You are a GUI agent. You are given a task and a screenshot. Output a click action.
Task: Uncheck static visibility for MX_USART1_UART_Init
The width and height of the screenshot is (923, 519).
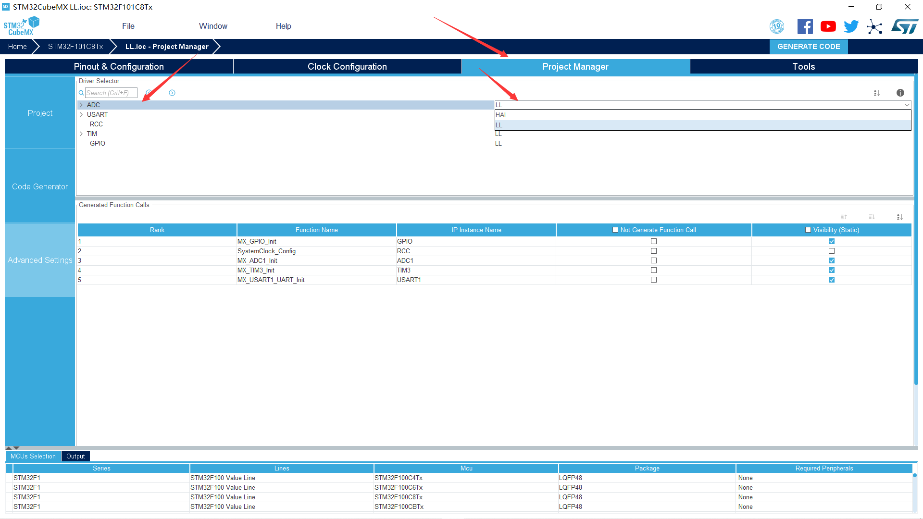(831, 280)
